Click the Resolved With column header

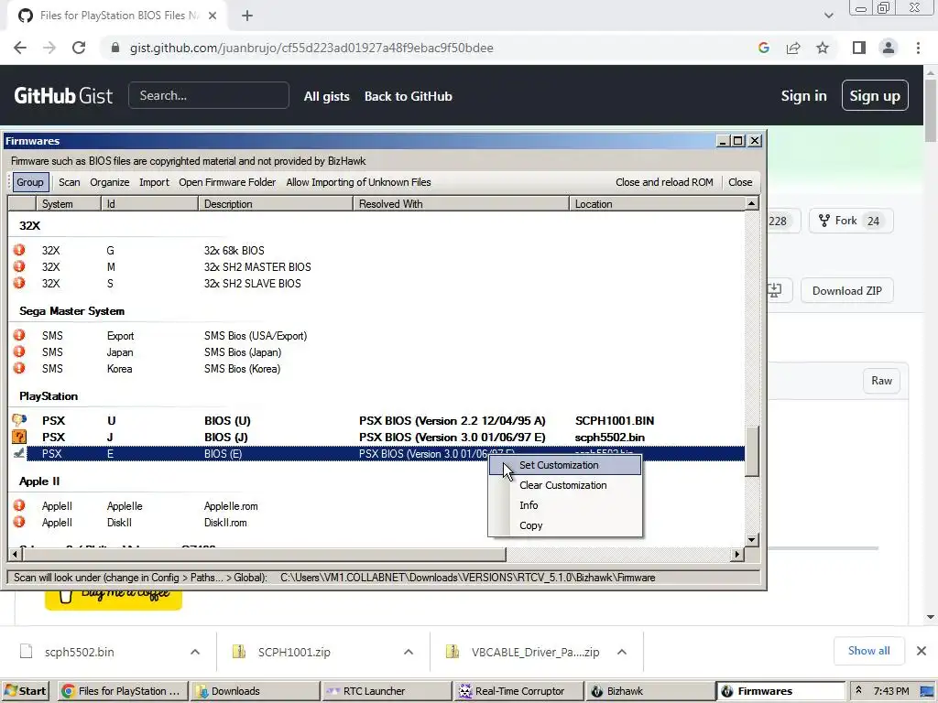click(462, 204)
